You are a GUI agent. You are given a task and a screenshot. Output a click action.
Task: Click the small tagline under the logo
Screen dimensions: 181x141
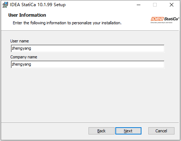161,22
